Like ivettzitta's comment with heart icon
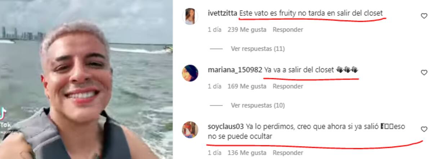Viewport: 432px width, 159px height. click(x=424, y=16)
